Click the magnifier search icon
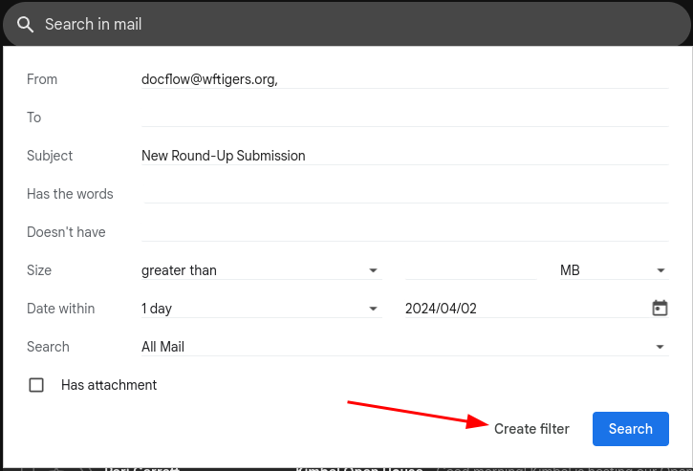Viewport: 693px width, 471px height. coord(25,24)
